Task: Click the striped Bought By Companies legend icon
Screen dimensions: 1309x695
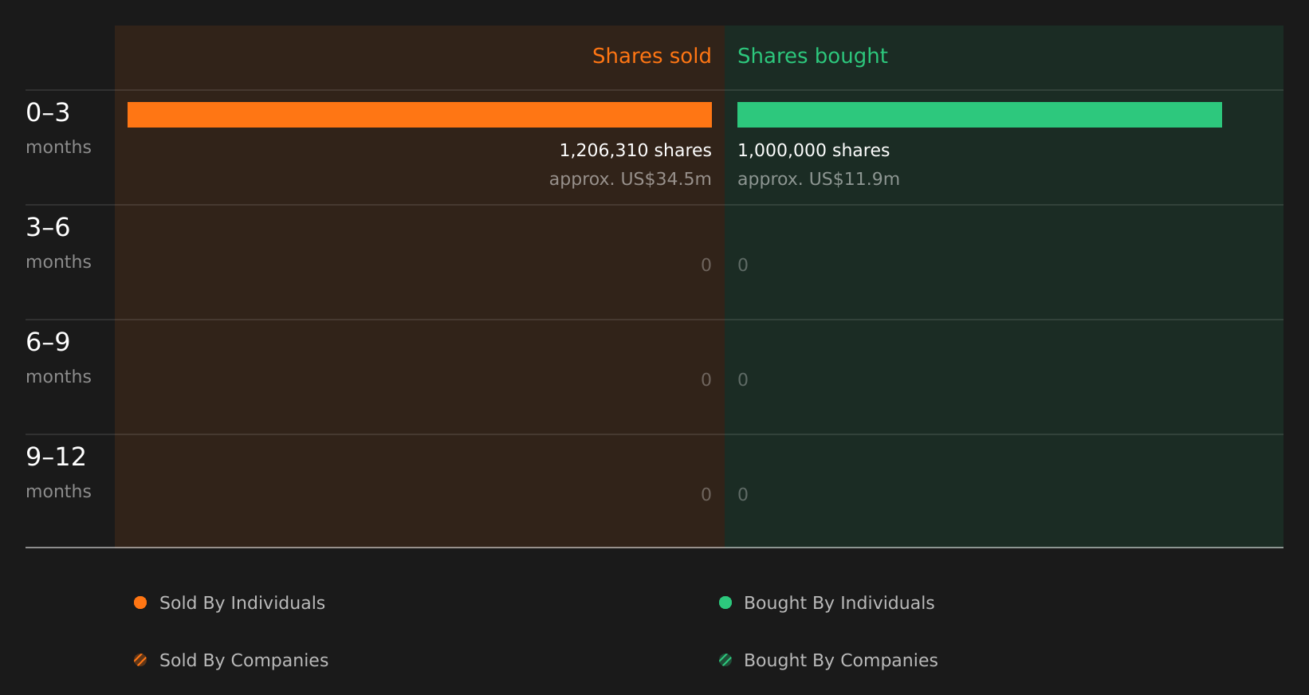Action: pyautogui.click(x=725, y=660)
